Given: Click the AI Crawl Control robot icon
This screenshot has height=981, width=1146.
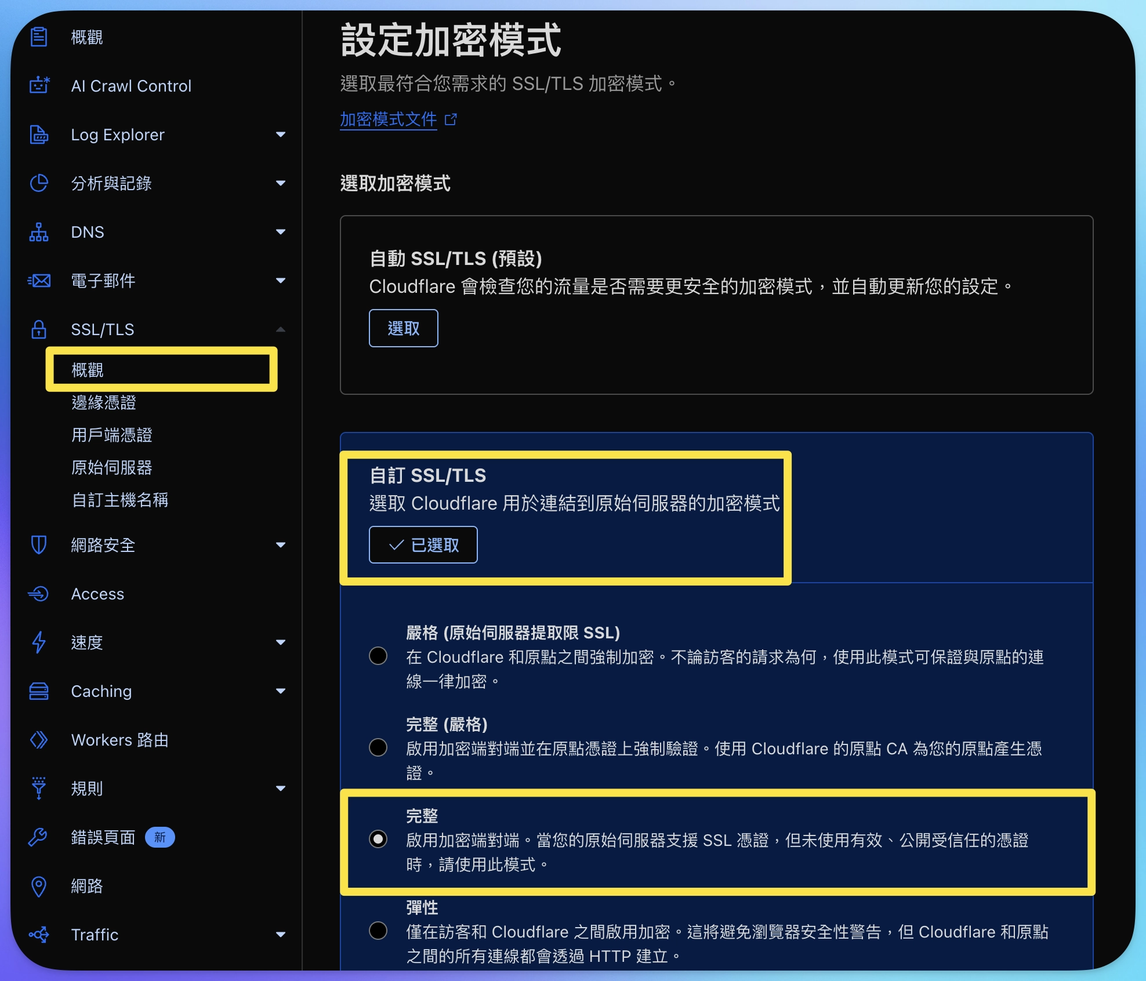Looking at the screenshot, I should 39,86.
